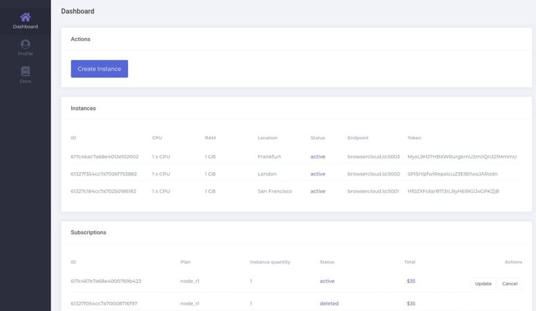536x311 pixels.
Task: Open the Docs book icon
Action: coord(26,71)
